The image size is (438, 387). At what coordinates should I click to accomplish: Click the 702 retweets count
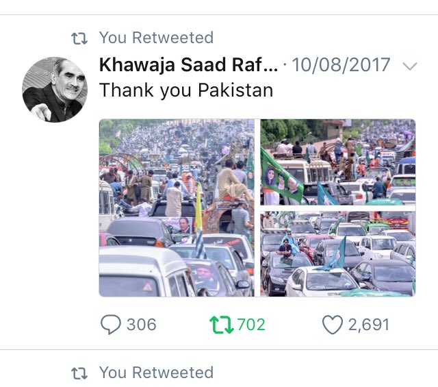[x=251, y=325]
